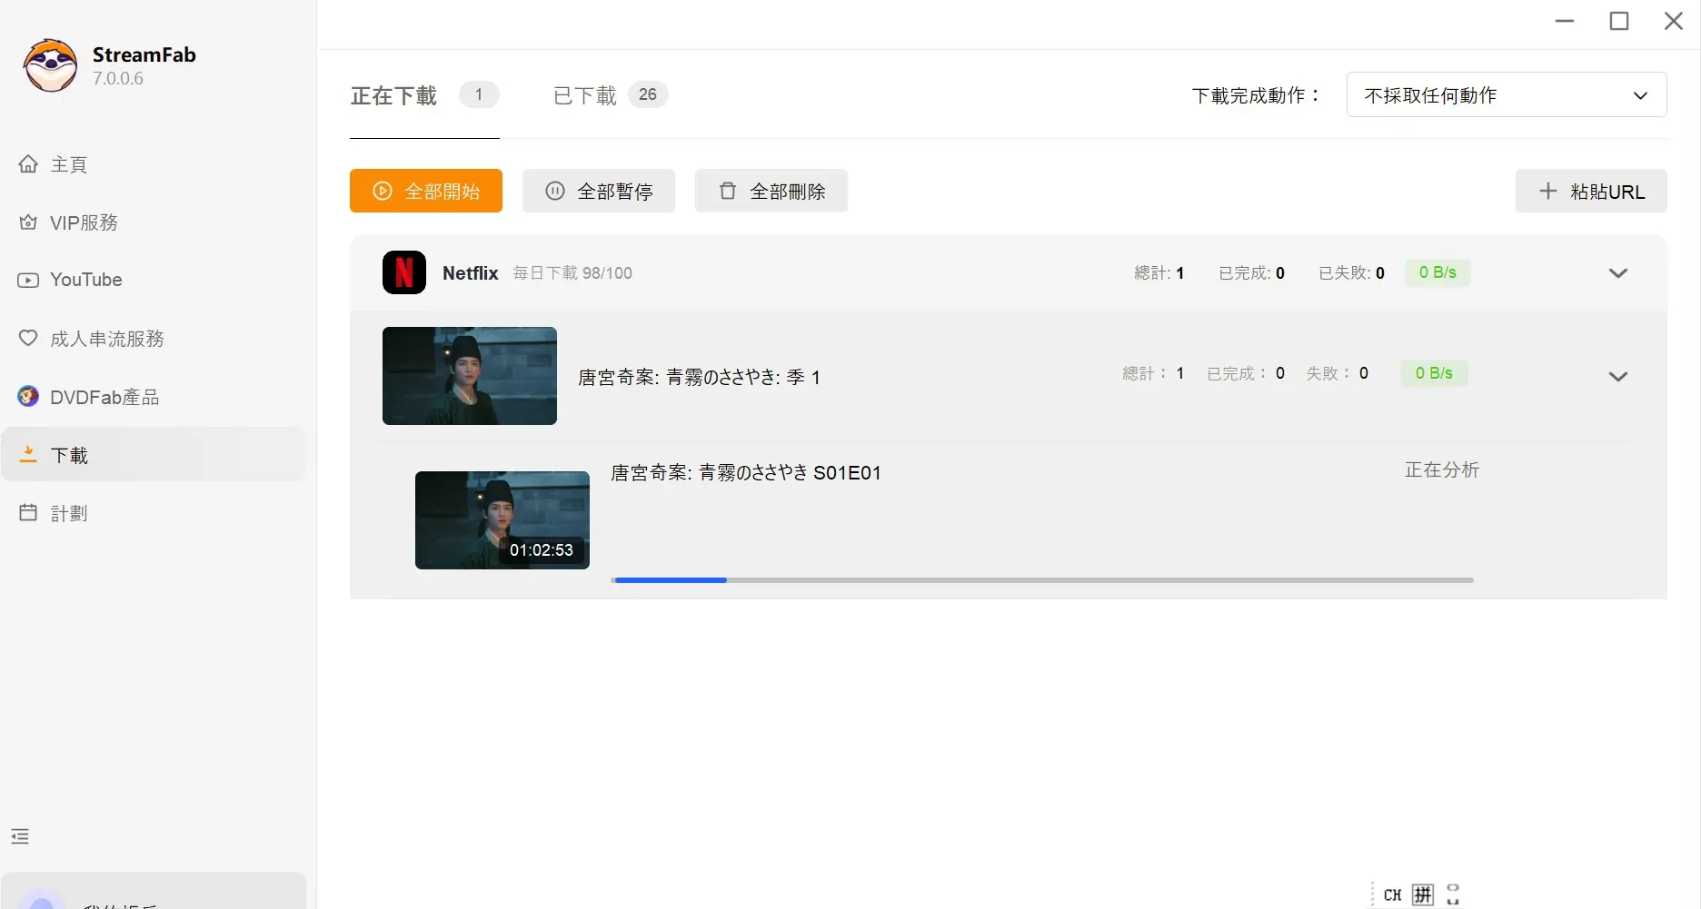
Task: Click the season row 0 B/s speed badge
Action: 1434,373
